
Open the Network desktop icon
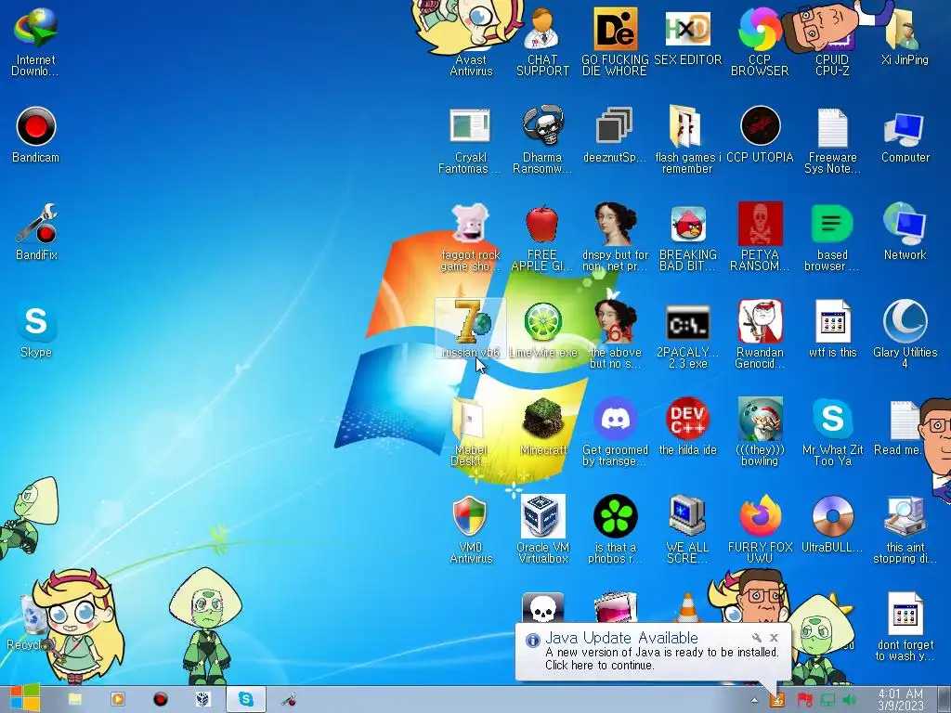point(905,233)
